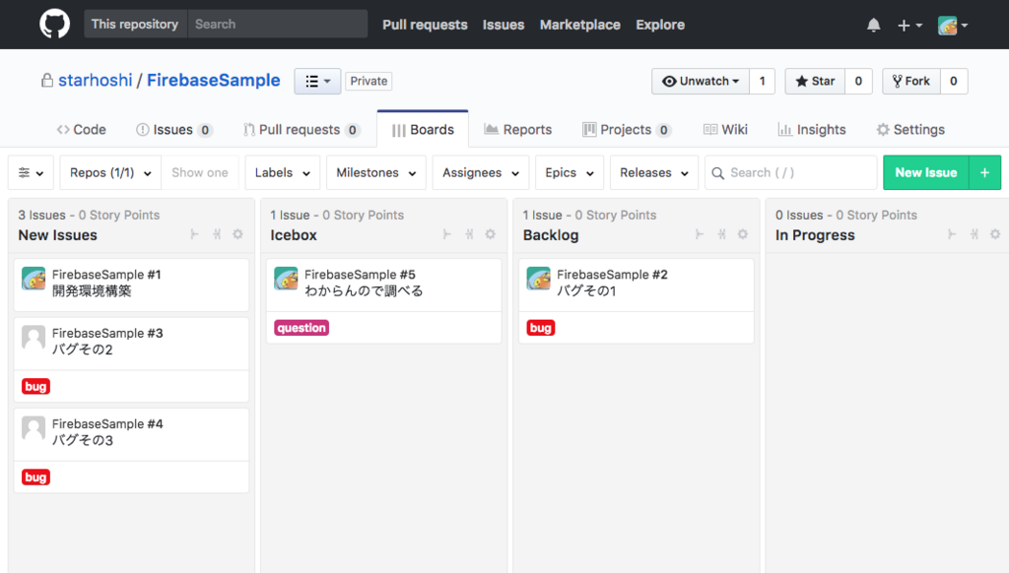Image resolution: width=1009 pixels, height=573 pixels.
Task: Click the collapse icon of Icebox pipeline
Action: tap(446, 234)
